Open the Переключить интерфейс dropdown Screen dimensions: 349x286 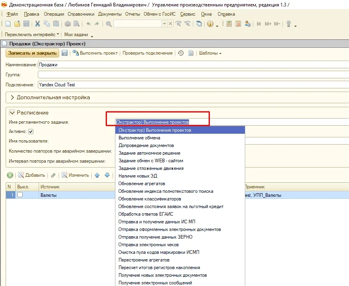tap(32, 35)
